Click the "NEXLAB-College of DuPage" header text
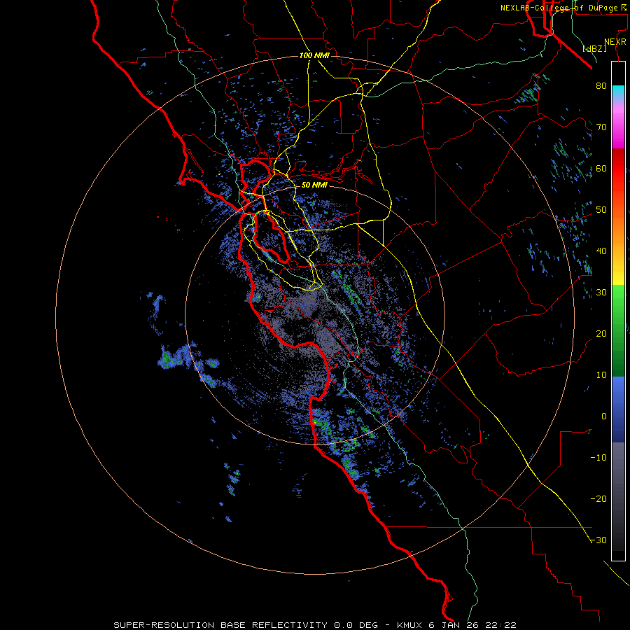The image size is (630, 630). (560, 8)
